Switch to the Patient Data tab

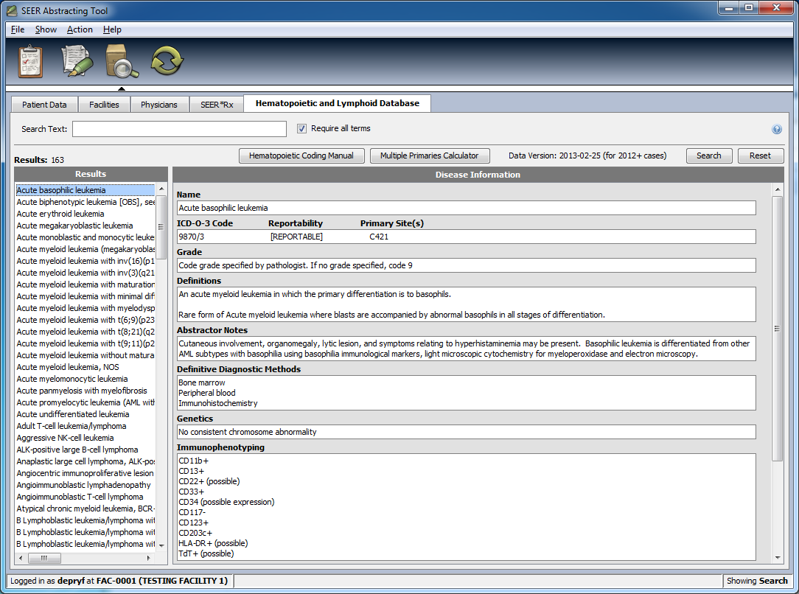click(x=44, y=105)
